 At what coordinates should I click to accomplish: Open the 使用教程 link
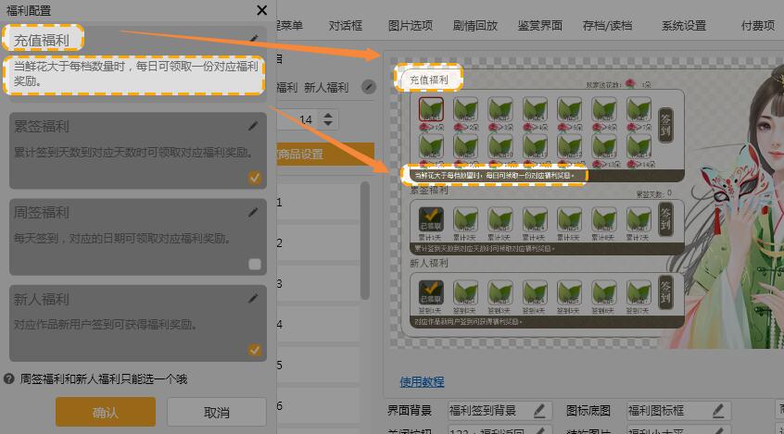click(422, 381)
